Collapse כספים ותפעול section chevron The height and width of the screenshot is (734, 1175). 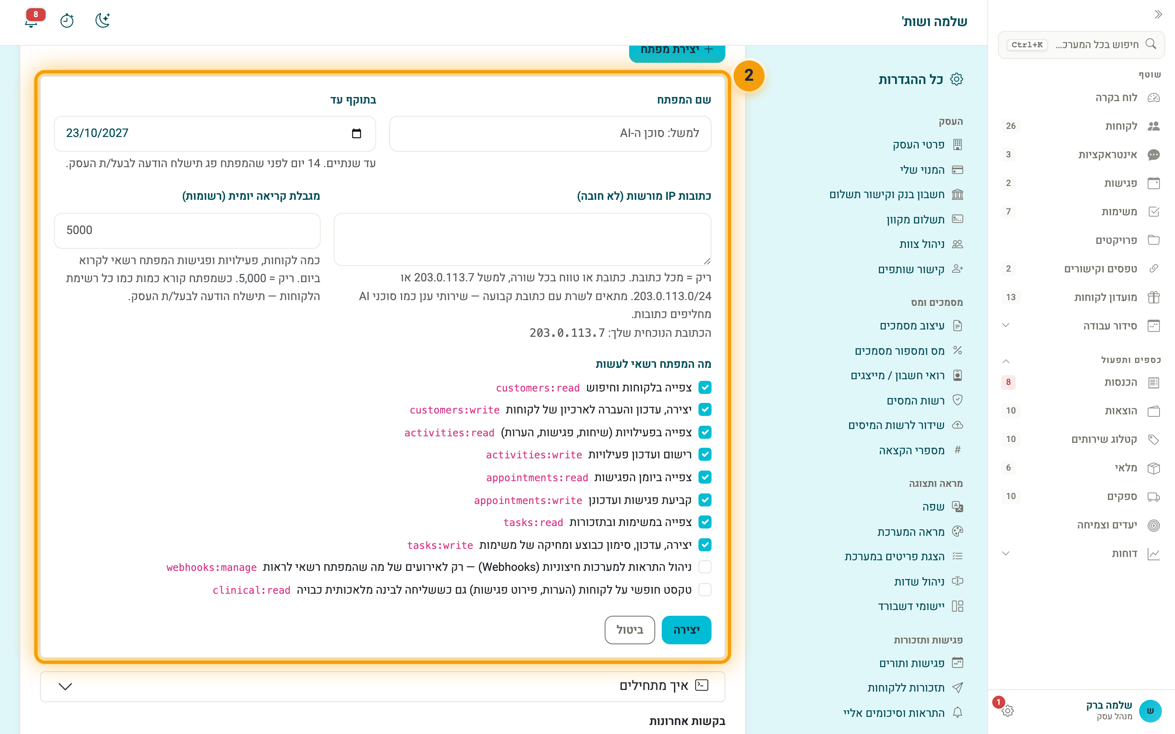point(1006,361)
